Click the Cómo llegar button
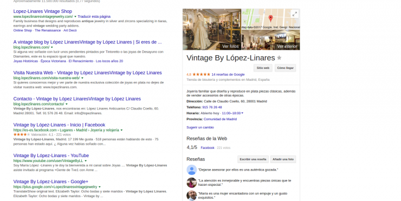 pyautogui.click(x=286, y=68)
